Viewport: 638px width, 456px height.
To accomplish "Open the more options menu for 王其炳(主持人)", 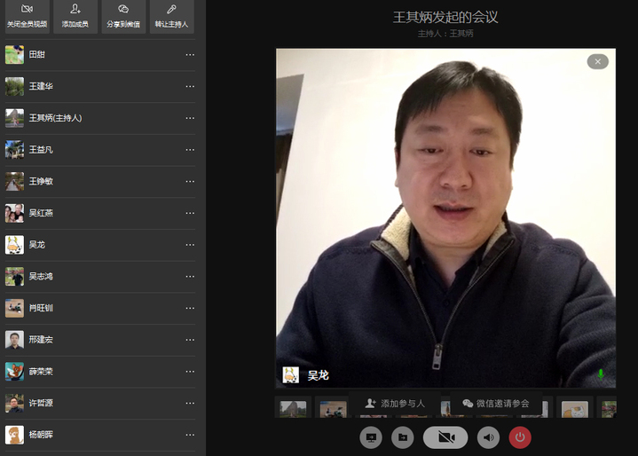I will pos(190,118).
